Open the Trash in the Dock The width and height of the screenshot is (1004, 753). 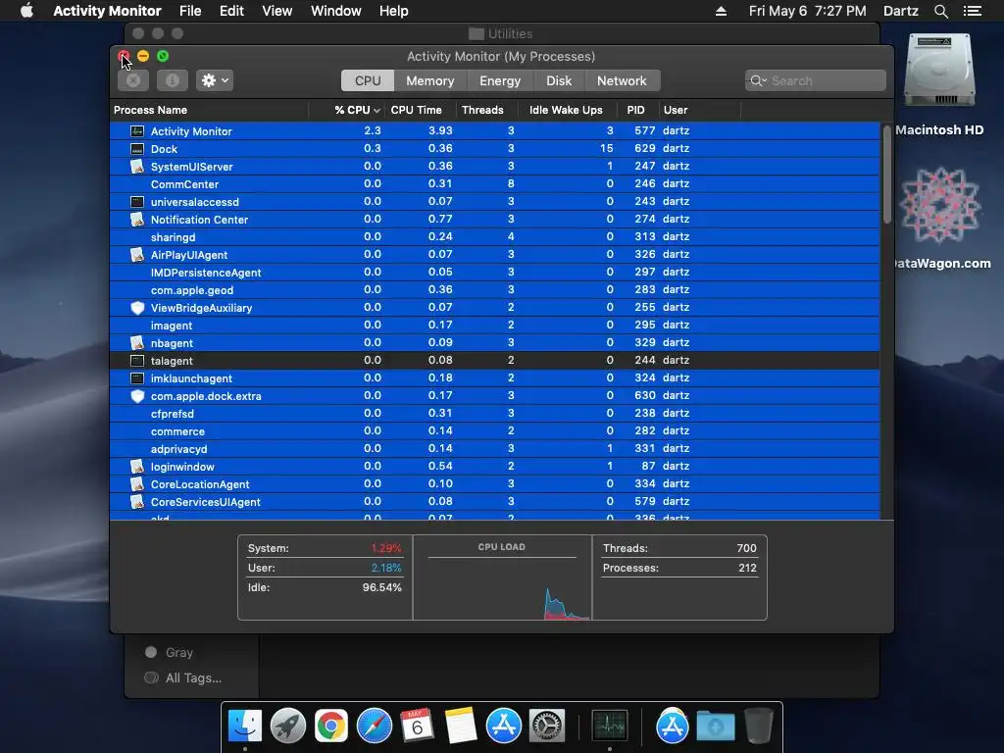tap(758, 727)
